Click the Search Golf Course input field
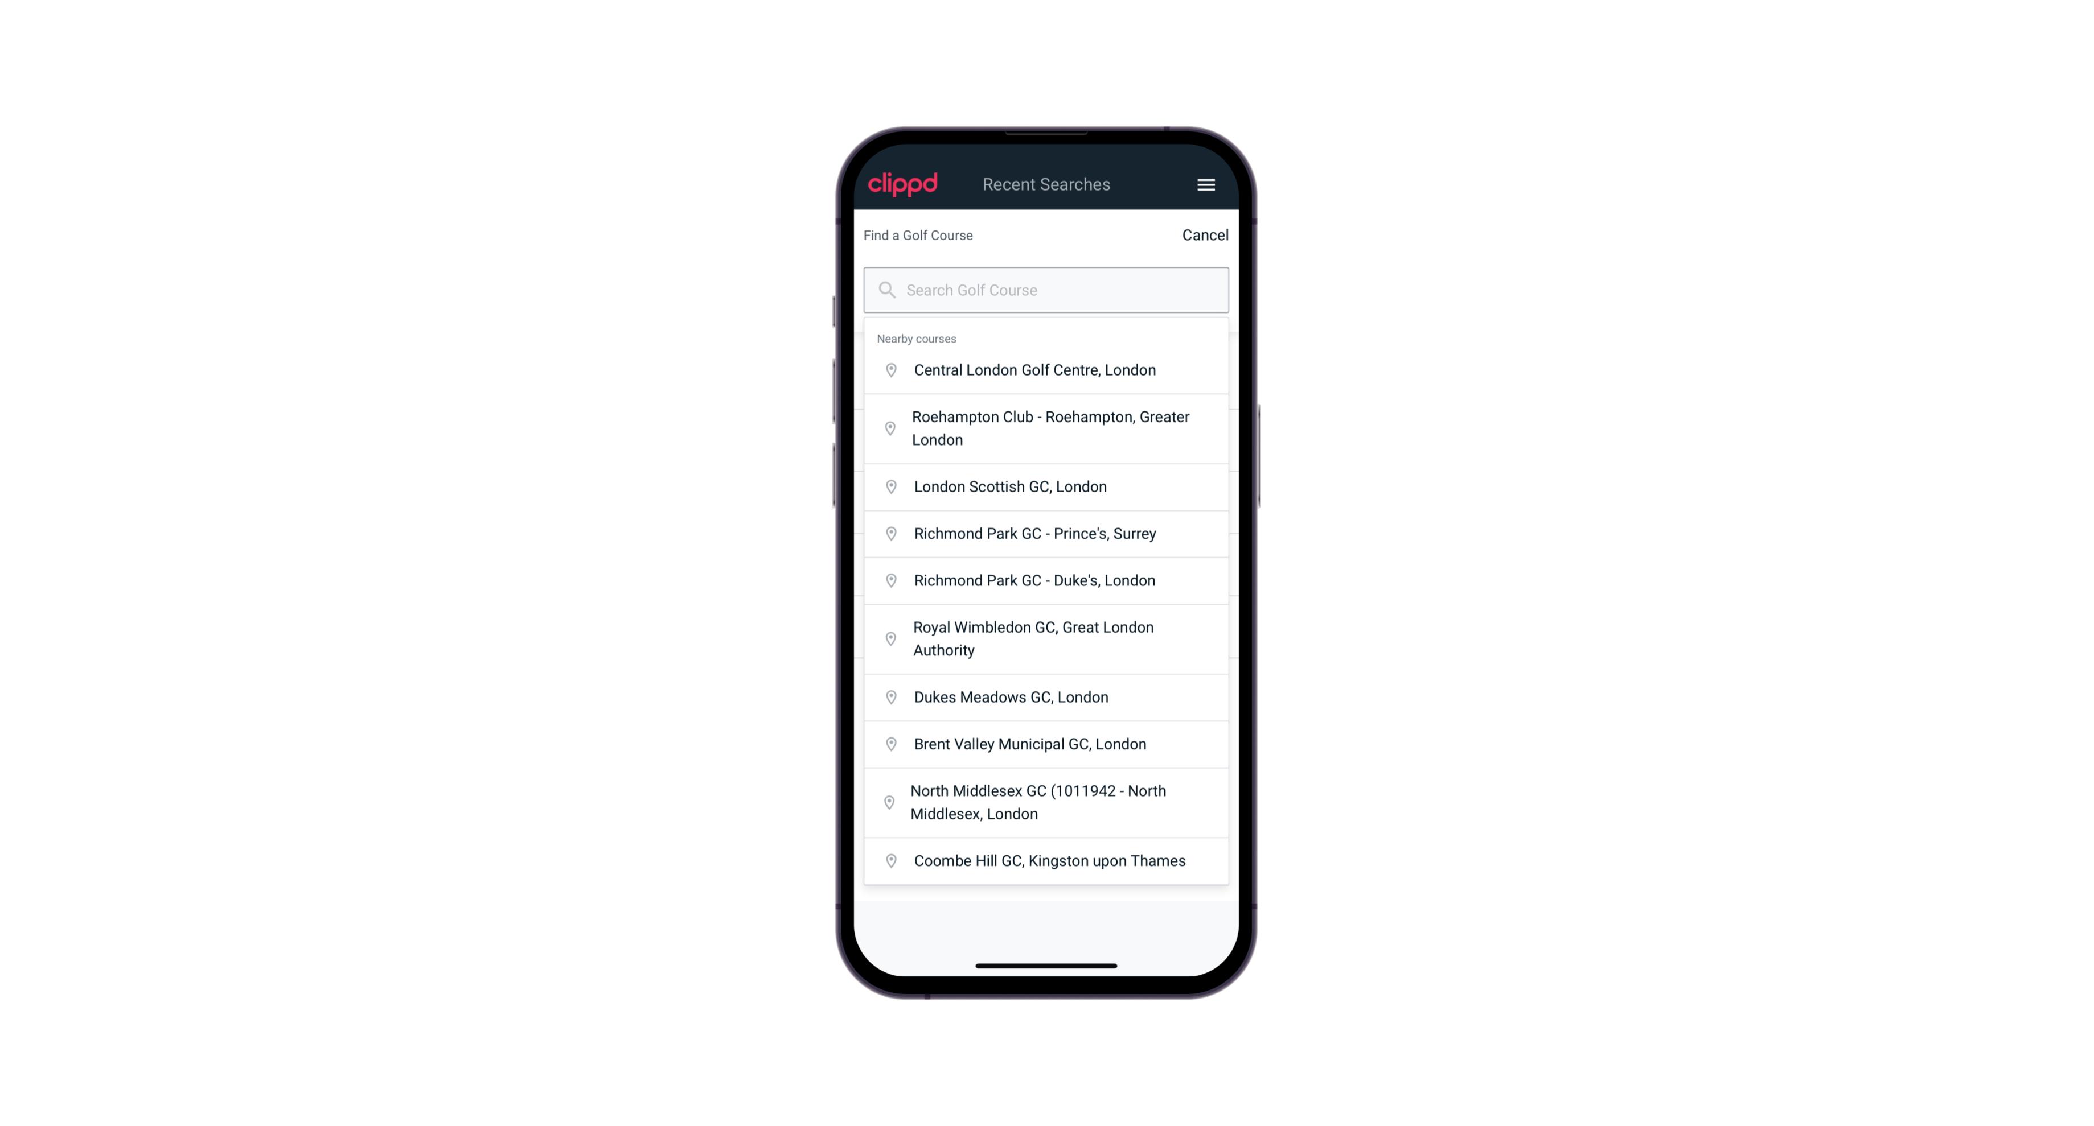This screenshot has height=1126, width=2094. point(1047,290)
